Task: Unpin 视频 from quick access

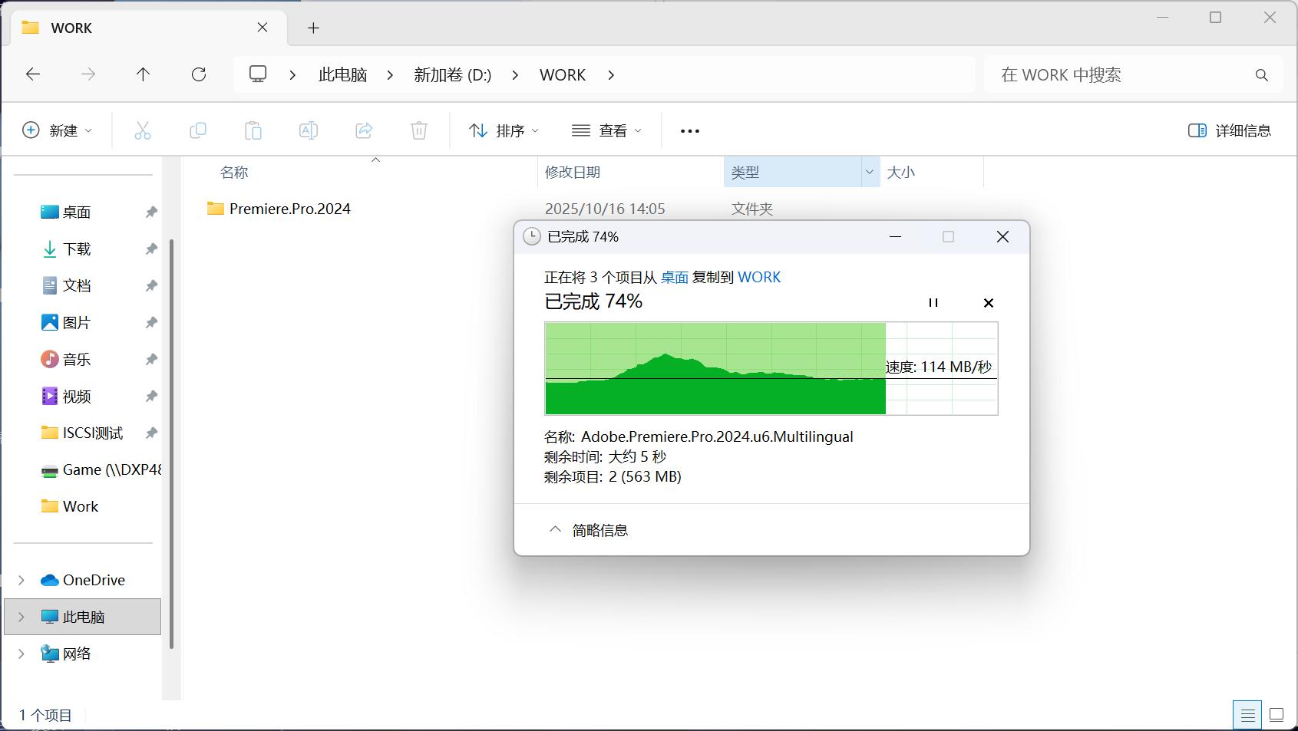Action: (151, 397)
